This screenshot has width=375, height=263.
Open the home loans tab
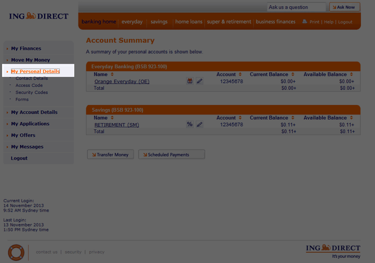[189, 22]
